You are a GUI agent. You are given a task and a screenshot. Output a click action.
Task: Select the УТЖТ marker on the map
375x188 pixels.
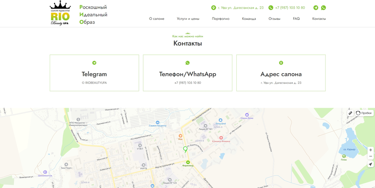tap(140, 145)
